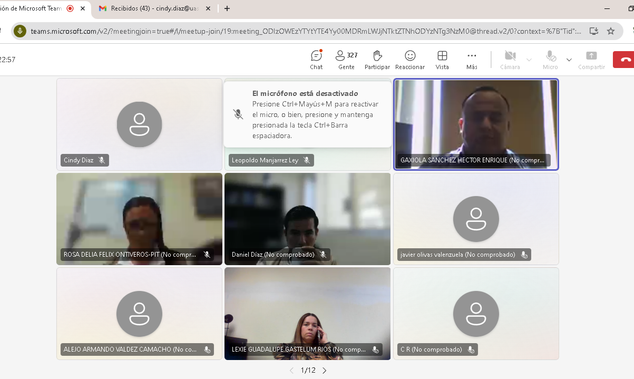Go to next participants page arrow

click(325, 371)
